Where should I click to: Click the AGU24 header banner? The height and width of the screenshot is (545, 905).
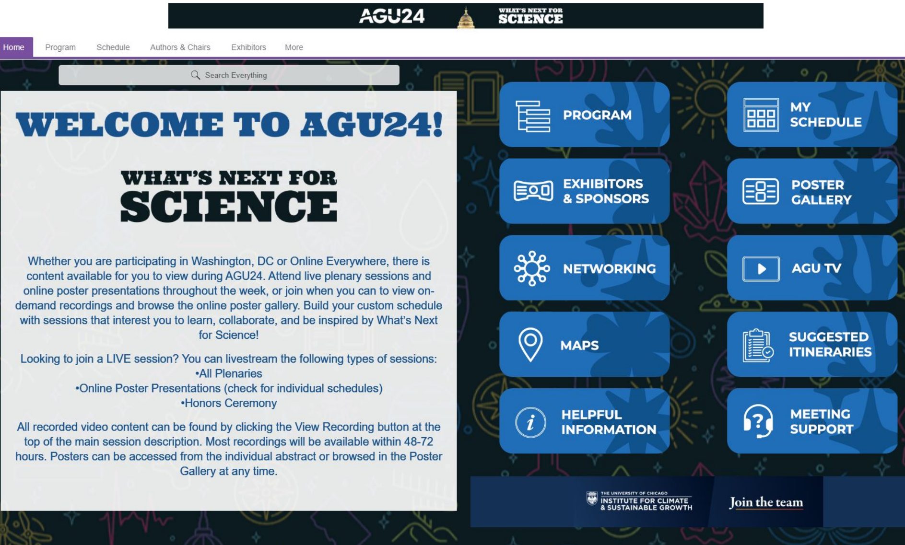[x=465, y=16]
